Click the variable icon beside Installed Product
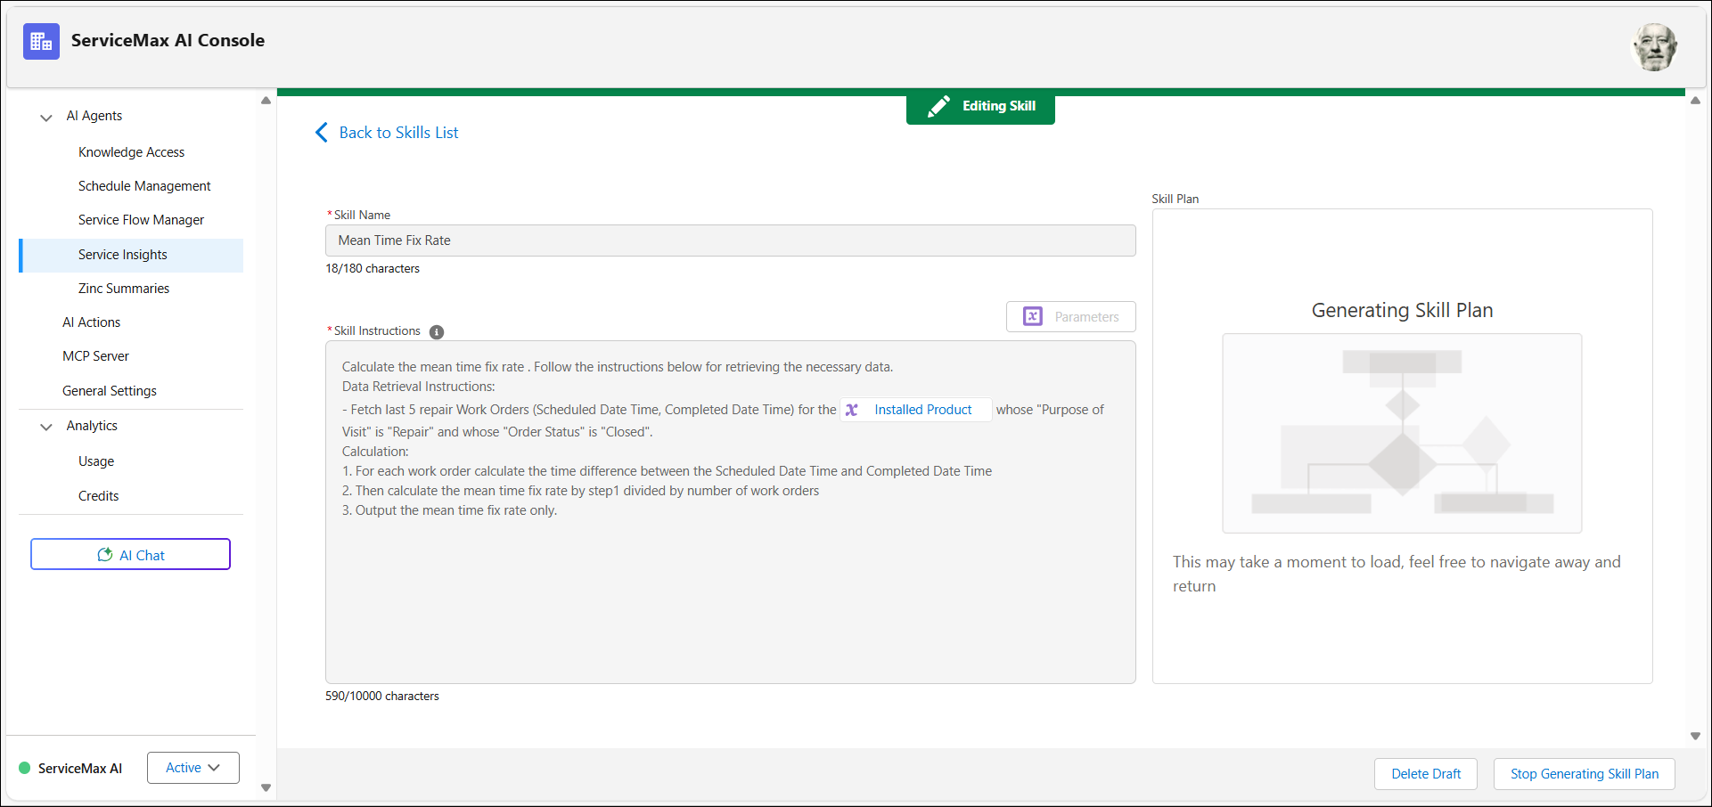Viewport: 1712px width, 807px height. point(852,410)
